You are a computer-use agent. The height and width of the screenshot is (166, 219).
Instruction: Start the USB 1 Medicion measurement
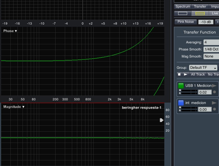pos(214,86)
